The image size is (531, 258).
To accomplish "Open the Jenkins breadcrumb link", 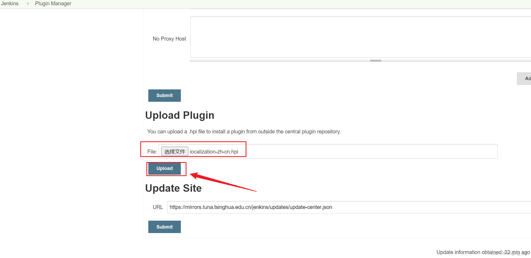I will point(10,3).
